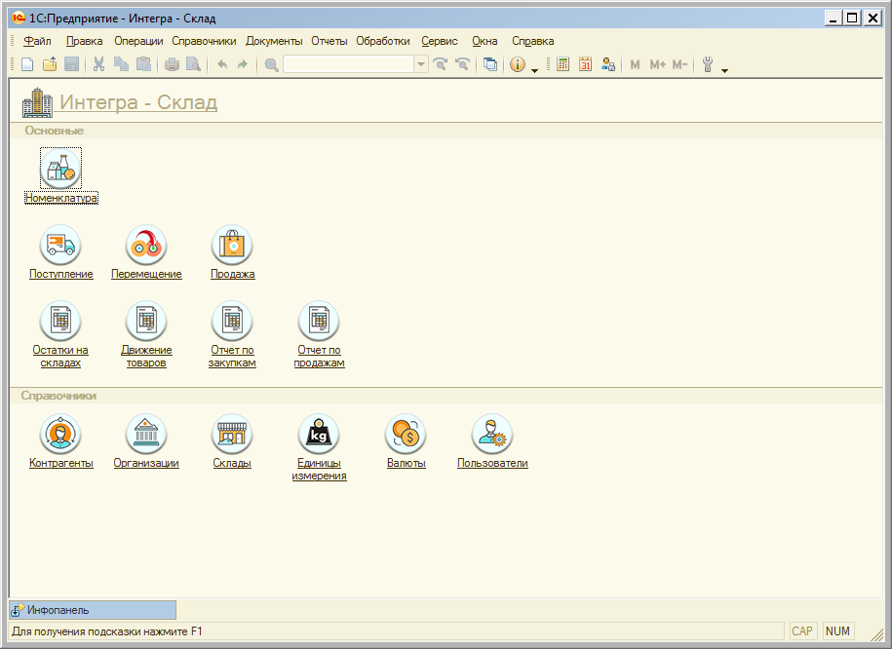This screenshot has height=649, width=892.
Task: Open the Организации bank building icon
Action: click(146, 434)
